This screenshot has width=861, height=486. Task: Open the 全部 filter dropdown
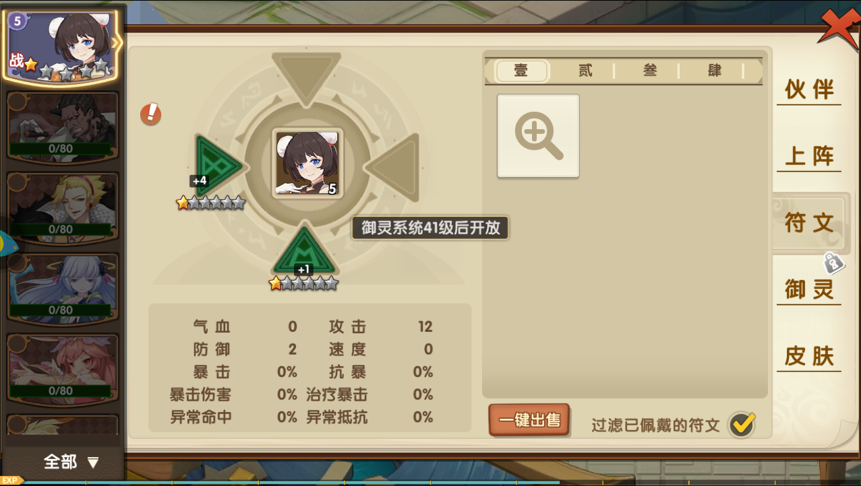click(71, 462)
